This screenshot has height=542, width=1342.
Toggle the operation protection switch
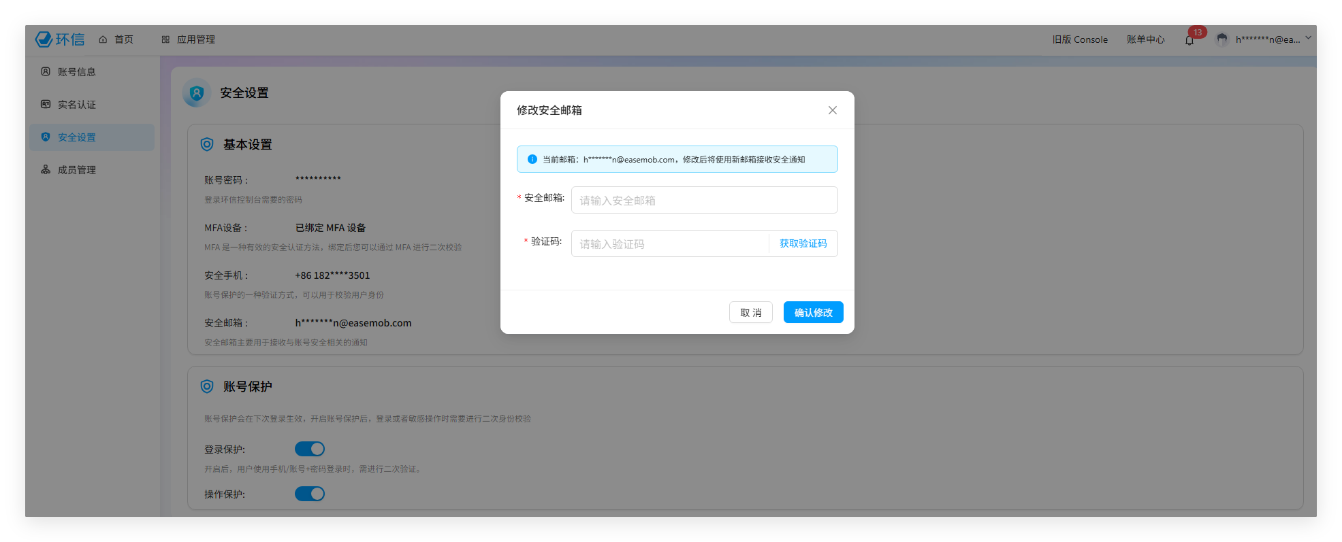[310, 494]
